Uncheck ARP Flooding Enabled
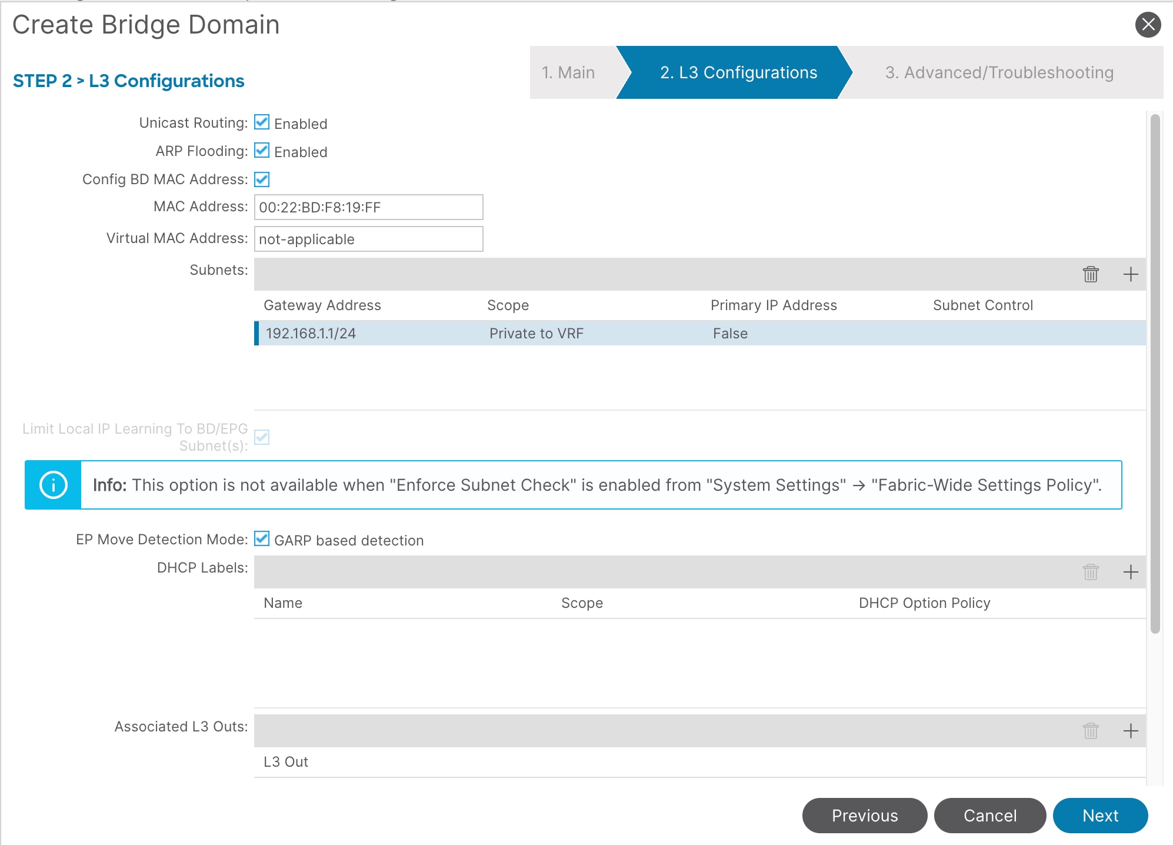This screenshot has height=845, width=1173. (262, 151)
